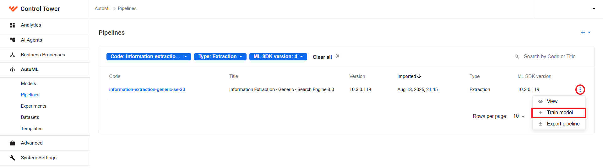
Task: Open the ML SDK version filter dropdown
Action: (301, 57)
